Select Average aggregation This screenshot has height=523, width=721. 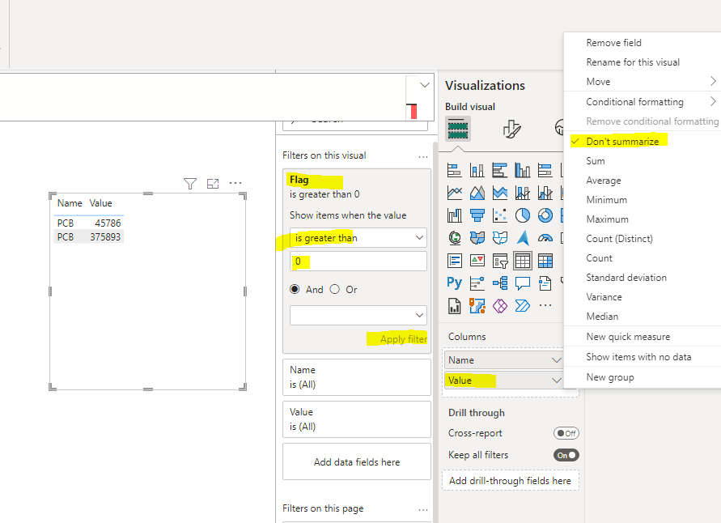(x=604, y=181)
